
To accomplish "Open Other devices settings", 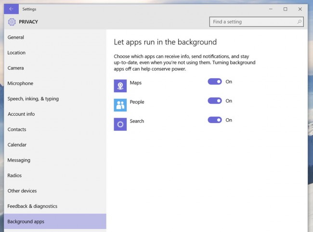I will [55, 191].
